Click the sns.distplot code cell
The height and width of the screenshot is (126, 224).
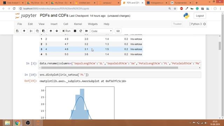click(120, 75)
